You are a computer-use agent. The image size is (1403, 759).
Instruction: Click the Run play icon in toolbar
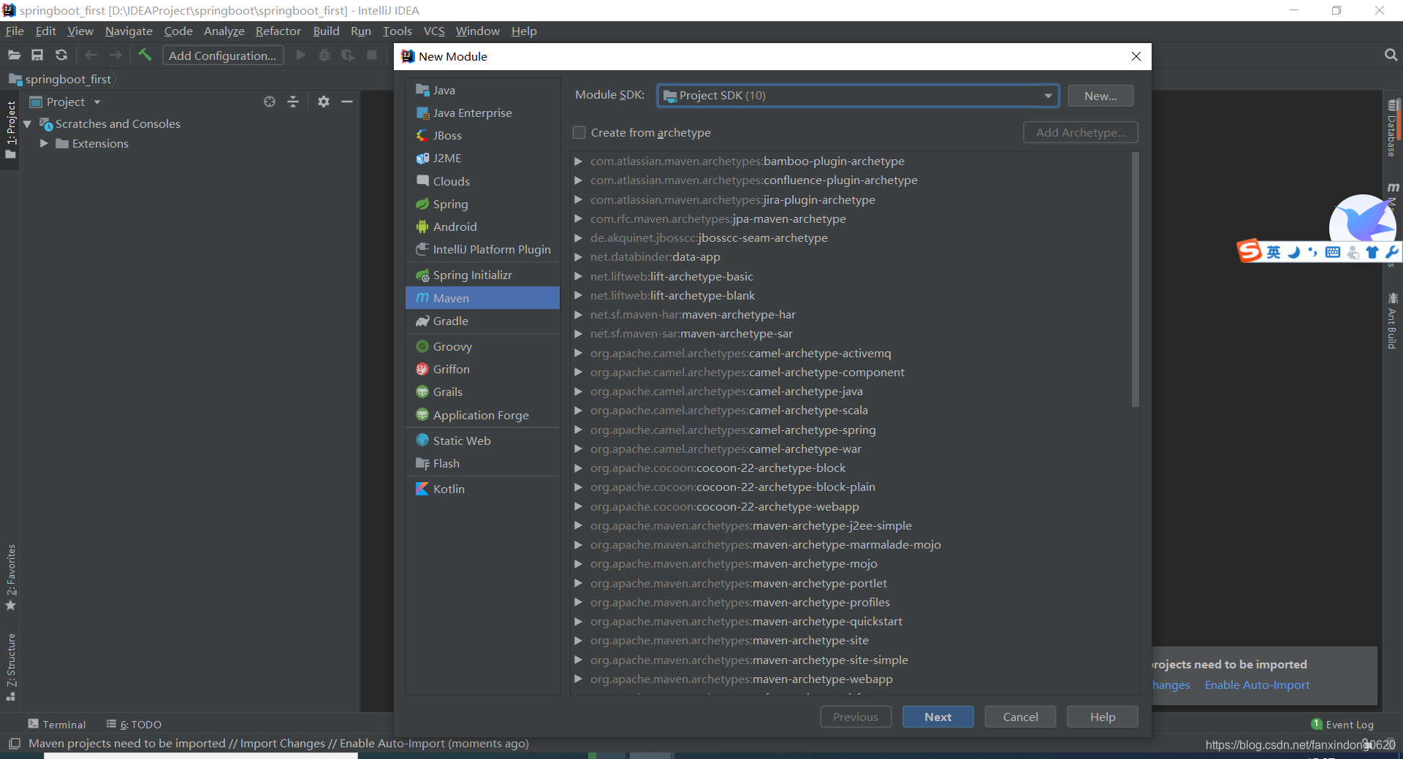coord(300,56)
